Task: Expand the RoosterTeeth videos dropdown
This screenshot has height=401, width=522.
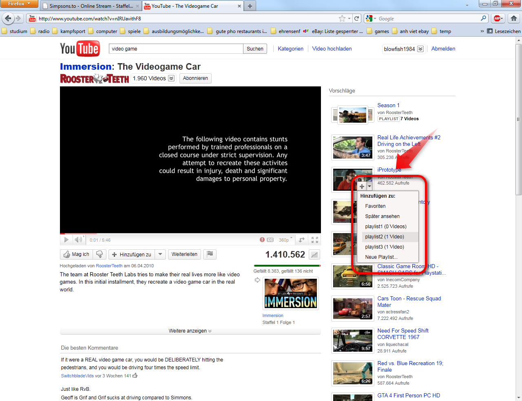Action: pos(171,78)
